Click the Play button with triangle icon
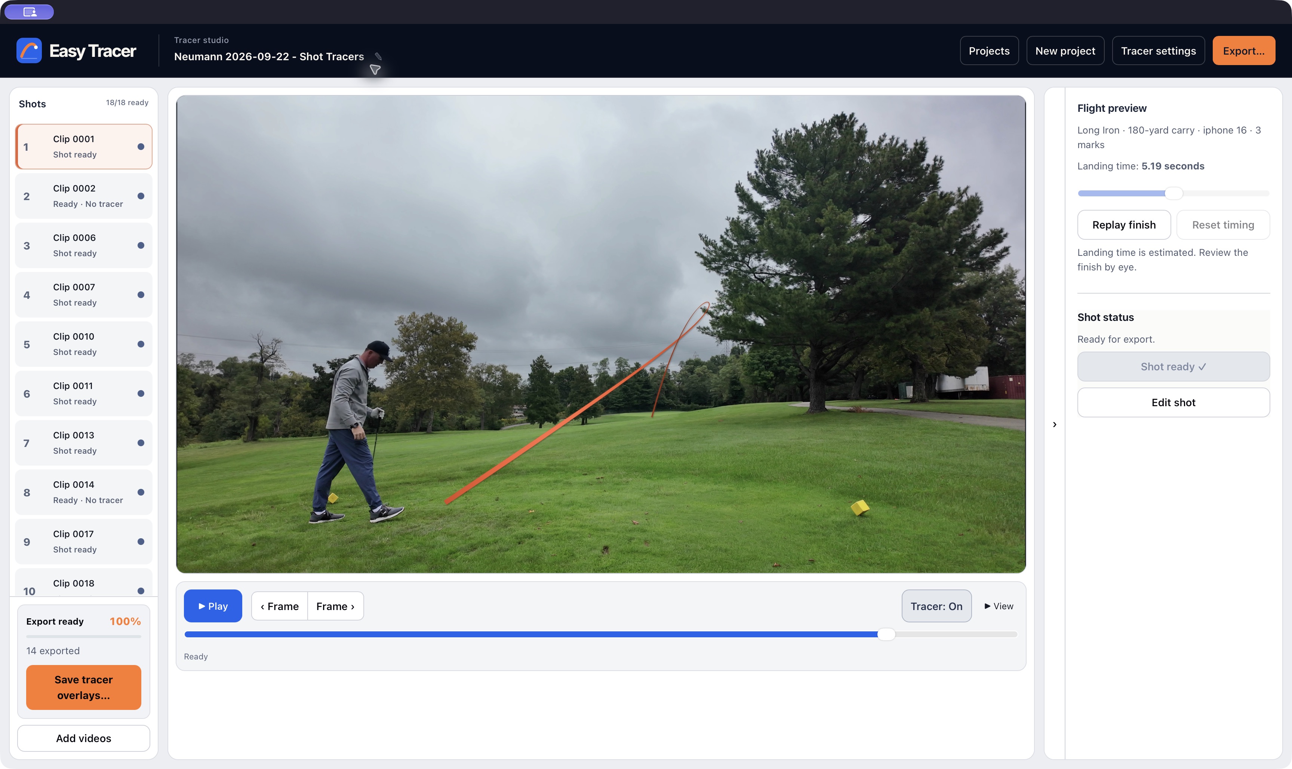Image resolution: width=1292 pixels, height=769 pixels. (213, 606)
